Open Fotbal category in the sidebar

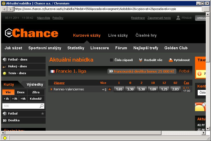(23, 113)
